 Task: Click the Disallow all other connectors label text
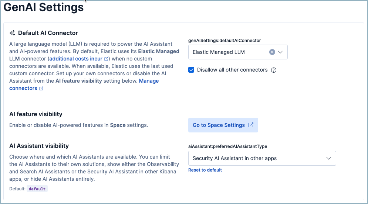click(x=232, y=70)
